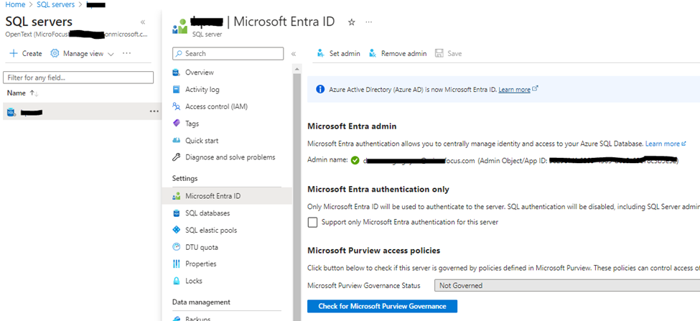Click the Remove admin icon
700x321 pixels.
pos(373,53)
